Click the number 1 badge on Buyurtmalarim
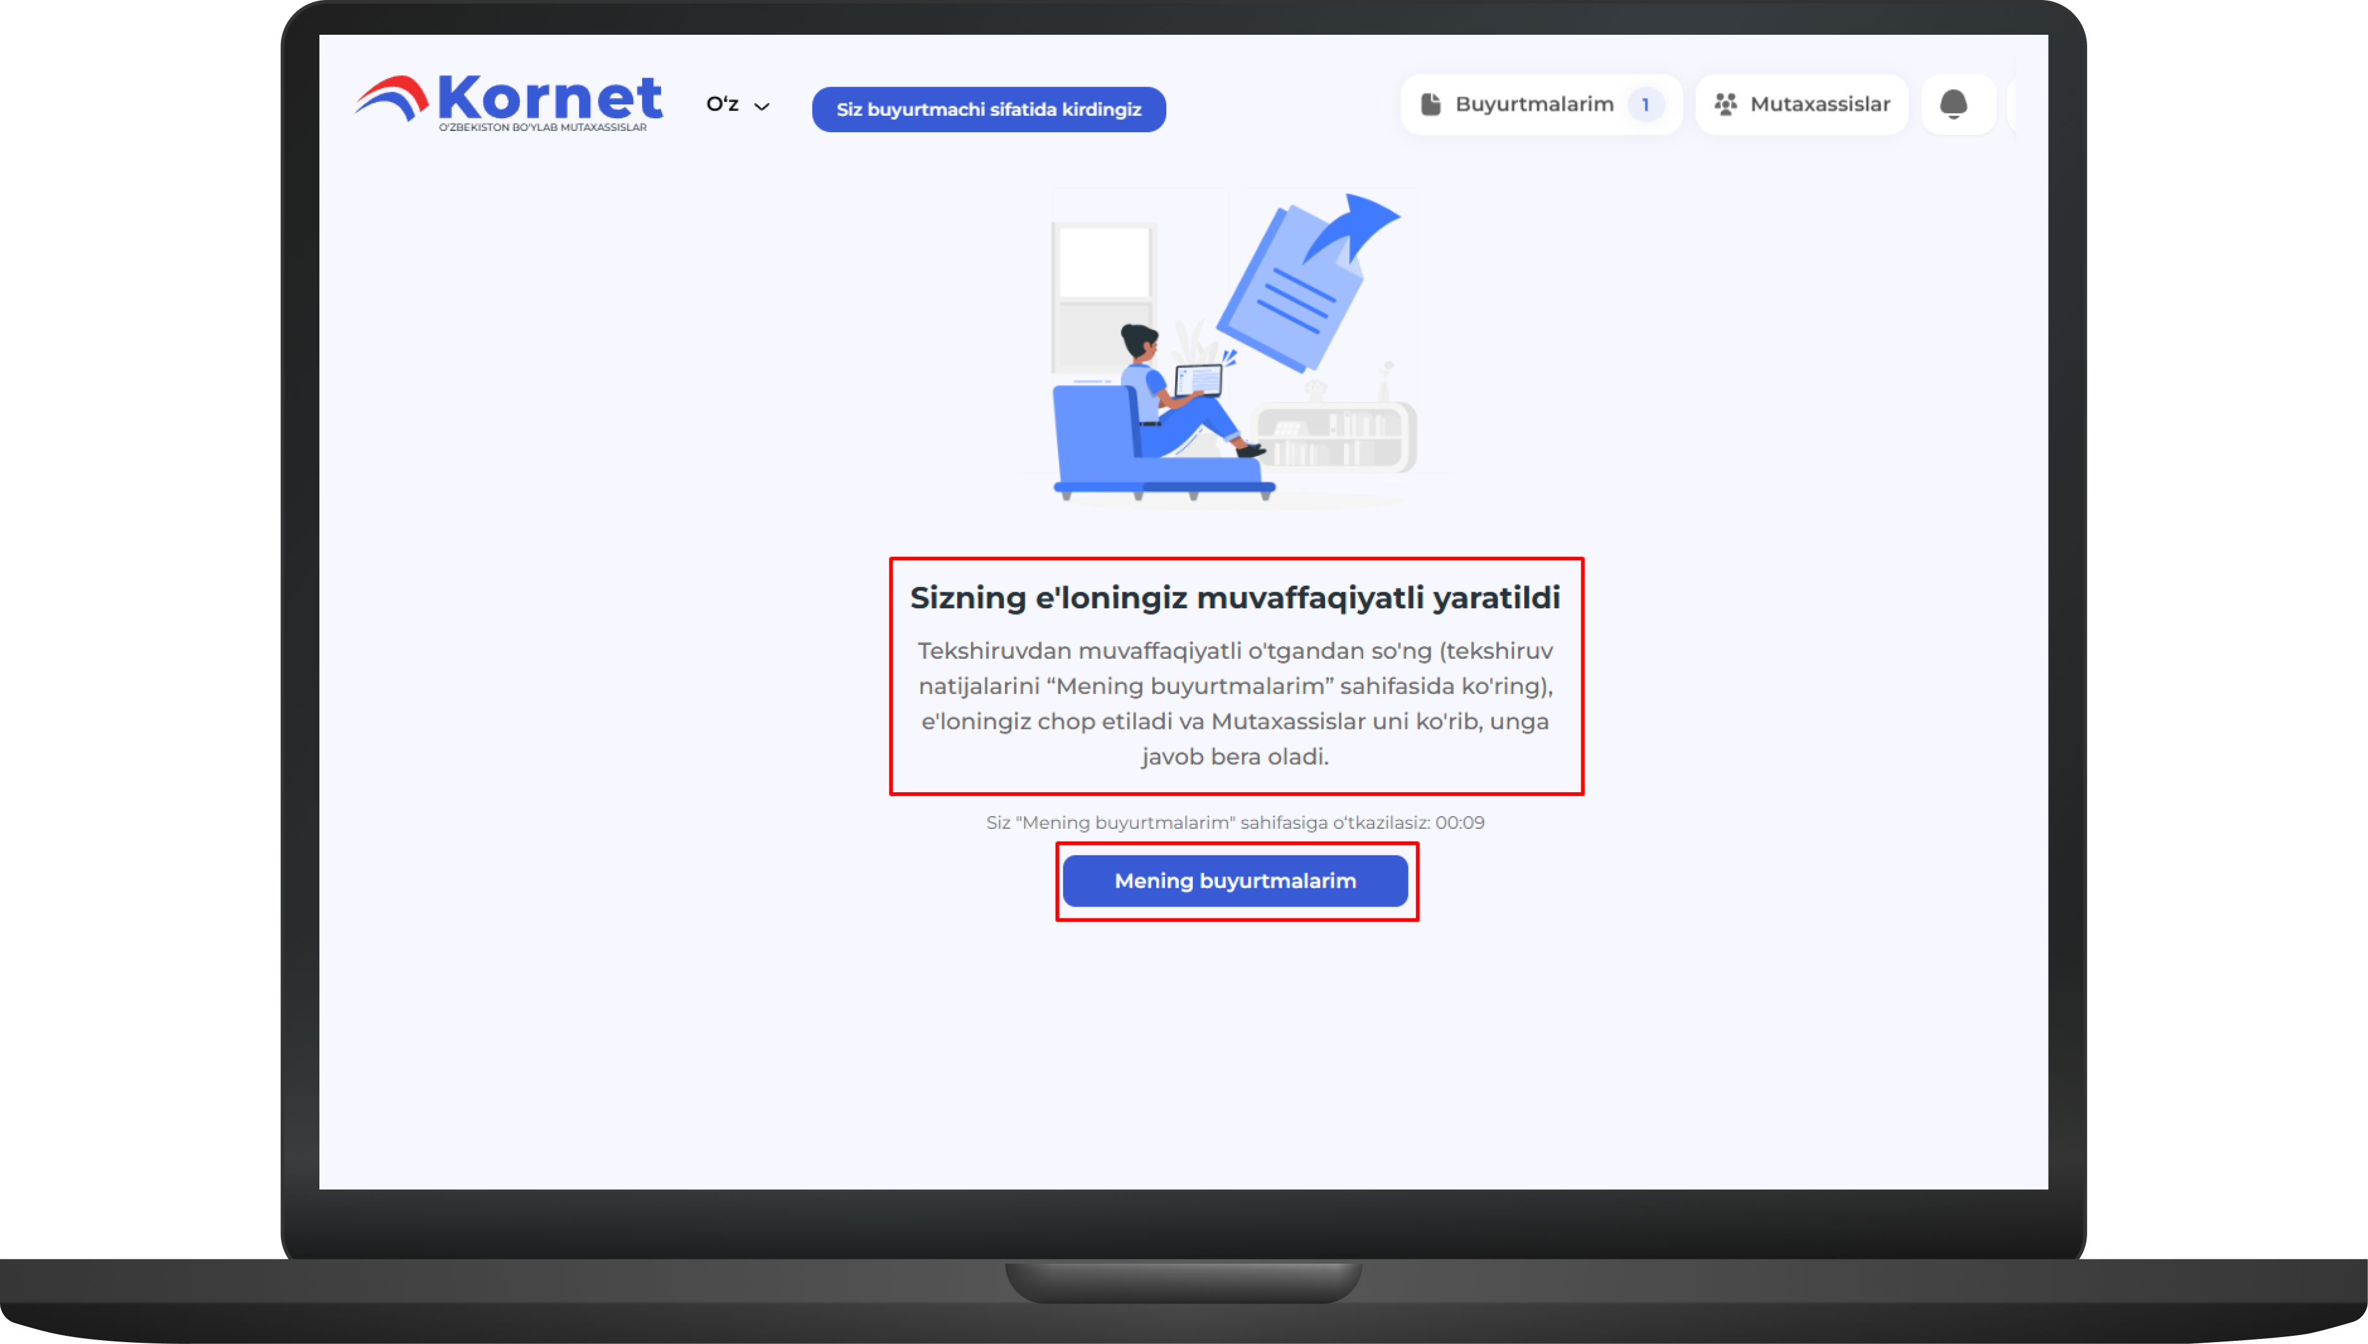Viewport: 2368px width, 1344px height. tap(1645, 104)
